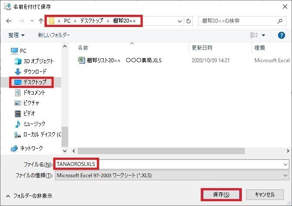Select ネットワーク in the sidebar
This screenshot has height=206, width=292.
[x=31, y=148]
